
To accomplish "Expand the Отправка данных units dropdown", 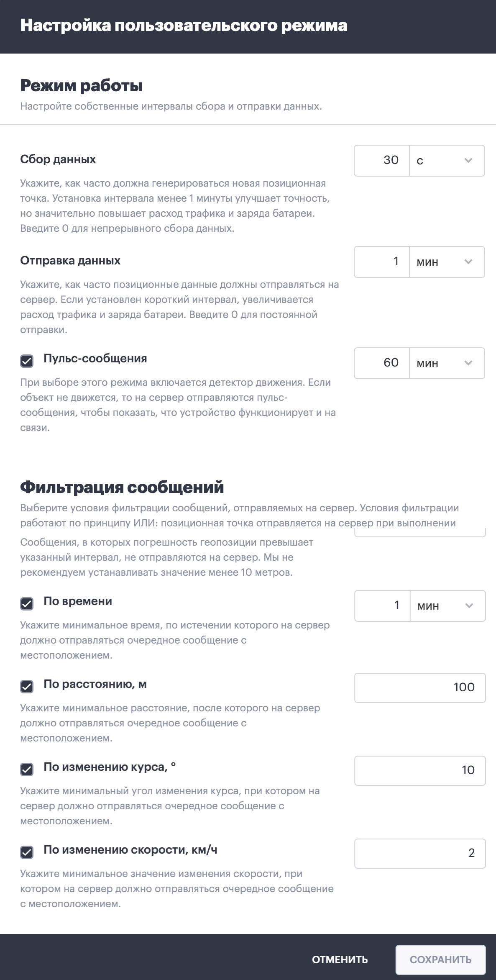I will pos(446,262).
